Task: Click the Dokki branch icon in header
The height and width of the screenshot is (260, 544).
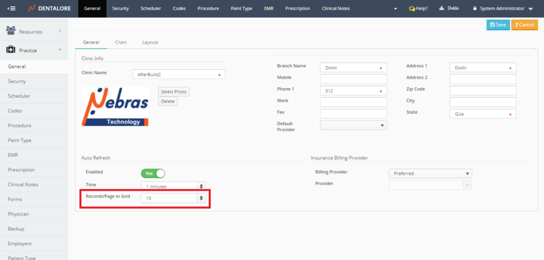Action: point(441,8)
